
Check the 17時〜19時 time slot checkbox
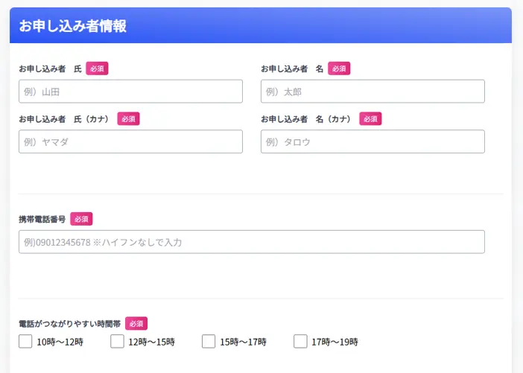(300, 342)
